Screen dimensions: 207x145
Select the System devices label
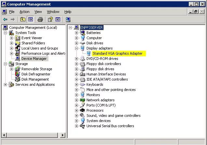[98, 121]
